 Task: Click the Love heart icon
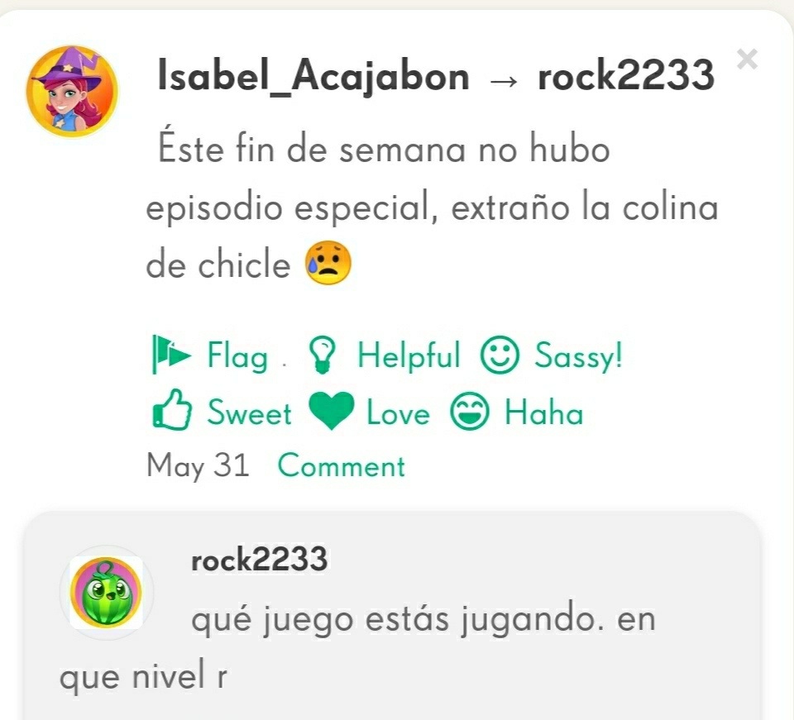point(331,410)
